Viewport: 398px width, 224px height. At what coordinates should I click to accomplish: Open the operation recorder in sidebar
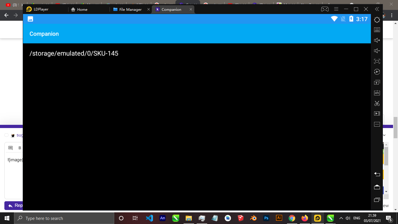[377, 72]
